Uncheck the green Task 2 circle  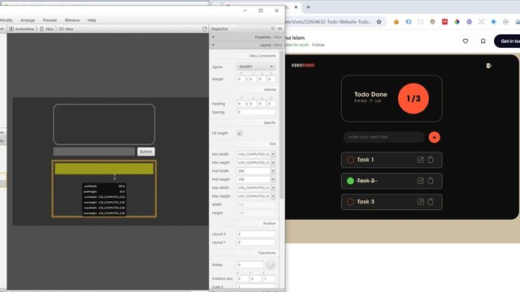pos(350,181)
